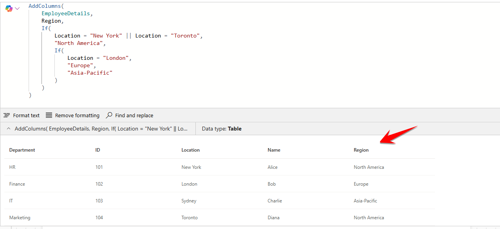Image resolution: width=500 pixels, height=229 pixels.
Task: Click the Format text icon
Action: tap(7, 115)
